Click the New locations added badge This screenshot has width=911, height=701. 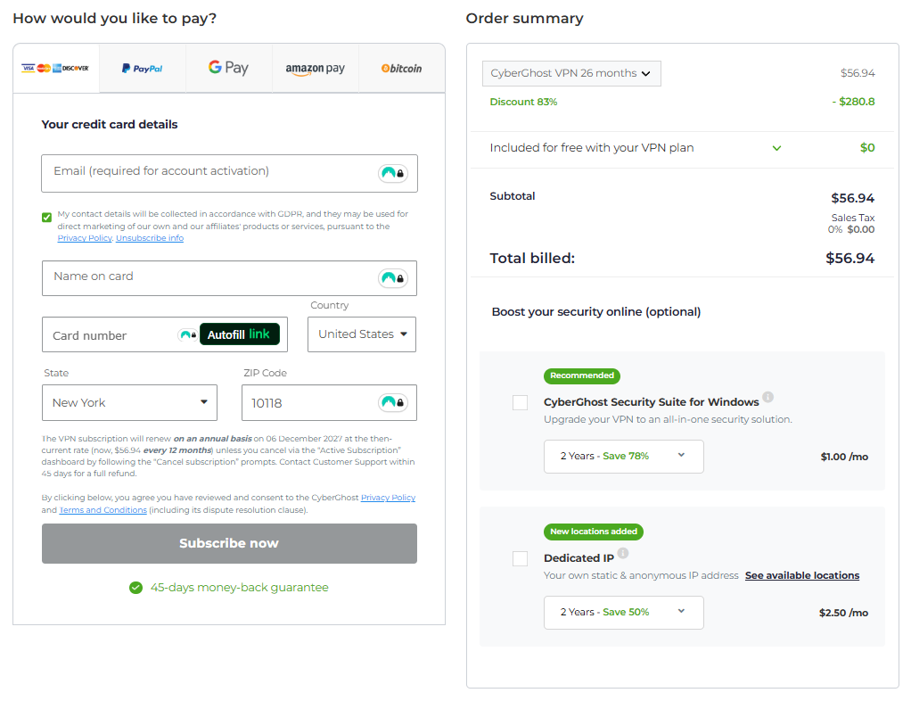pos(593,532)
